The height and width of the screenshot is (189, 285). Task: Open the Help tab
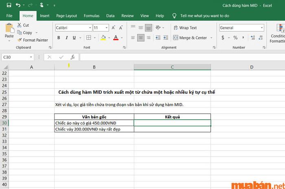pyautogui.click(x=160, y=16)
